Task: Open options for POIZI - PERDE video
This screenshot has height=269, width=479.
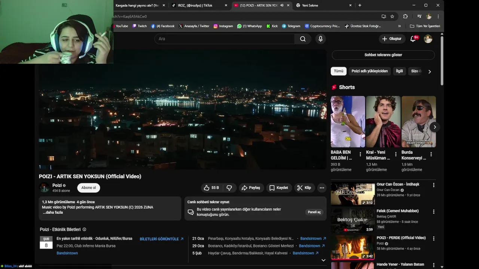Action: click(434, 238)
